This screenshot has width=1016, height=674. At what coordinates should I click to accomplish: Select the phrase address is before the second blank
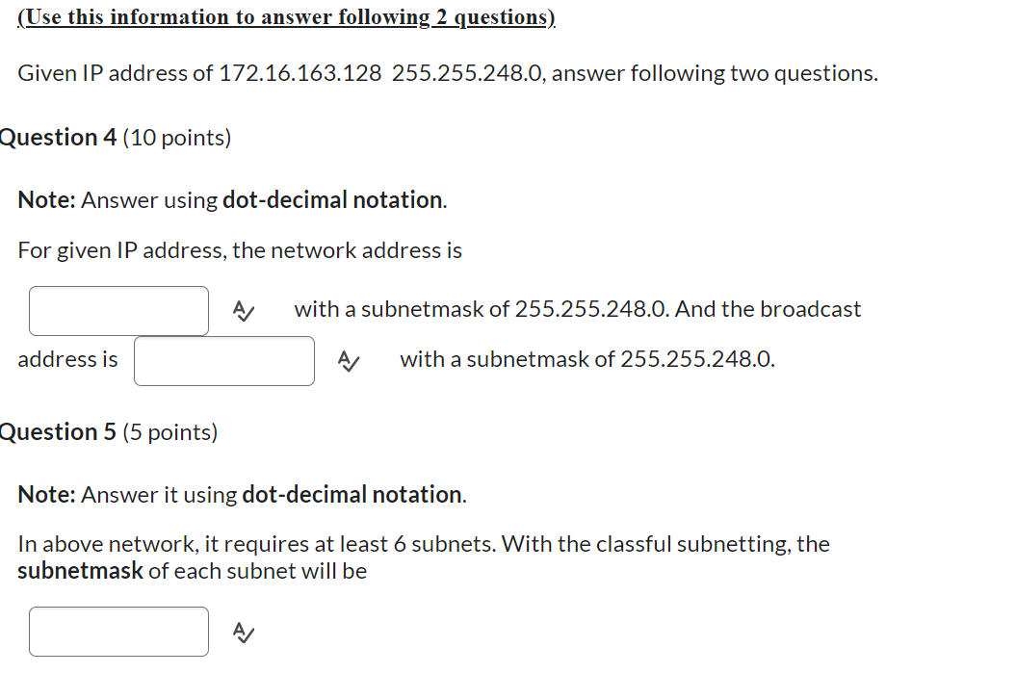[67, 359]
